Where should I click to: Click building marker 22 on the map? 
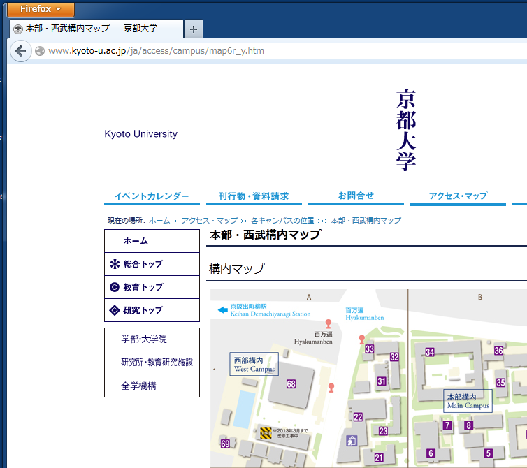tap(358, 417)
